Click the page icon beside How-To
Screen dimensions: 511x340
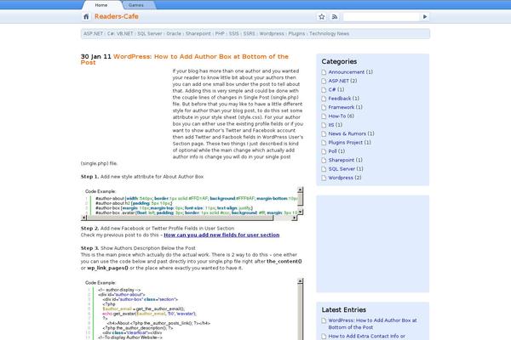pos(324,116)
